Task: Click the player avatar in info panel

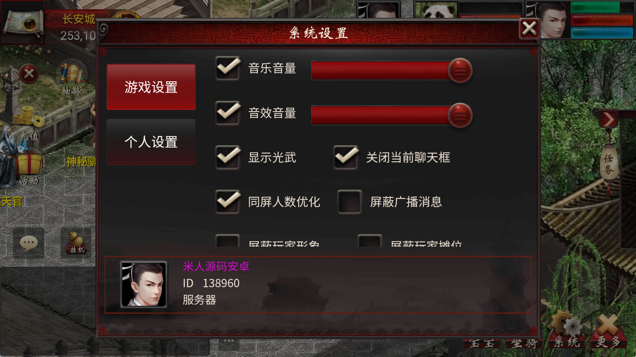Action: tap(143, 284)
